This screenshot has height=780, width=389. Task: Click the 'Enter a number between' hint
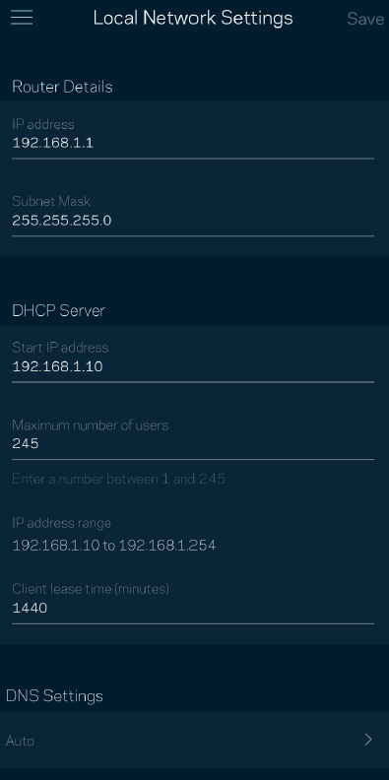[118, 479]
